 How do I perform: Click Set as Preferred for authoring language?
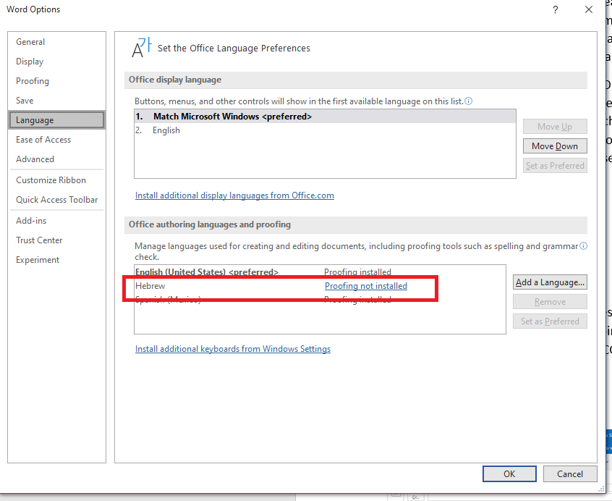[x=550, y=321]
